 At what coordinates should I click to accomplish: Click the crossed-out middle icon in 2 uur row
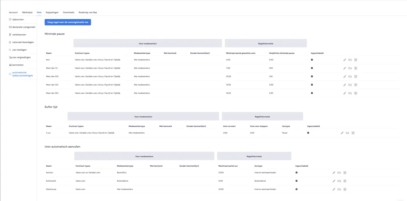(x=347, y=133)
